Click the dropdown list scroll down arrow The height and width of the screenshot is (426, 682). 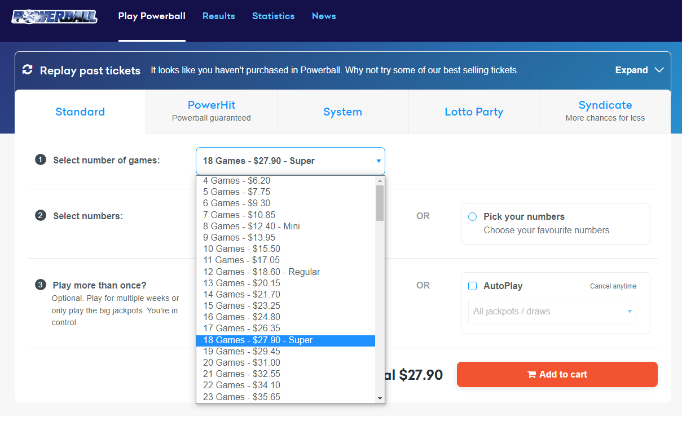(380, 398)
